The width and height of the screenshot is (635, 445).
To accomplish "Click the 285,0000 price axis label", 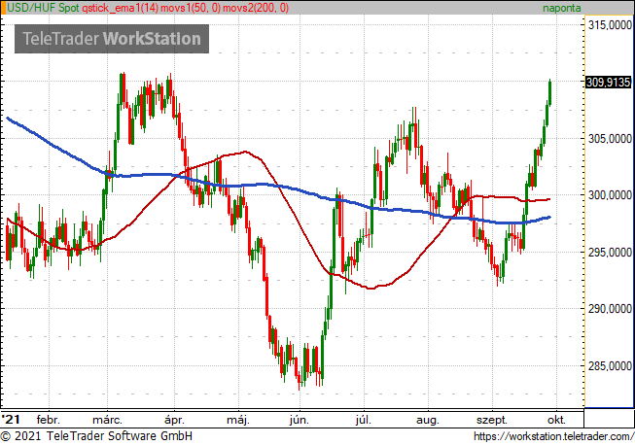I will (609, 366).
